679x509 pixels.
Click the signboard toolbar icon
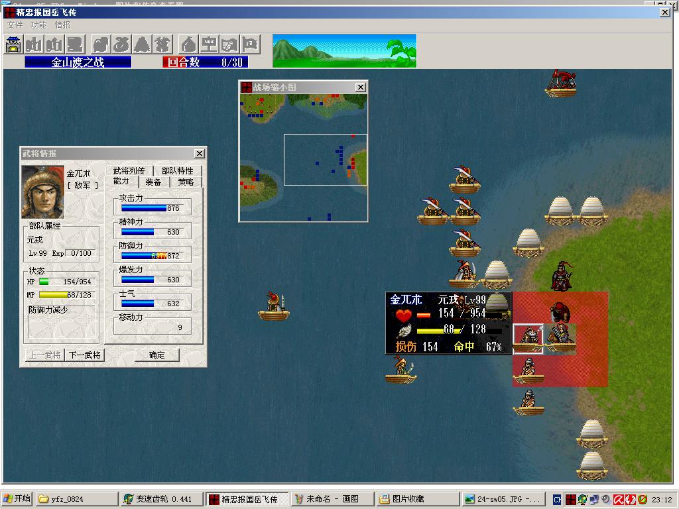point(209,44)
